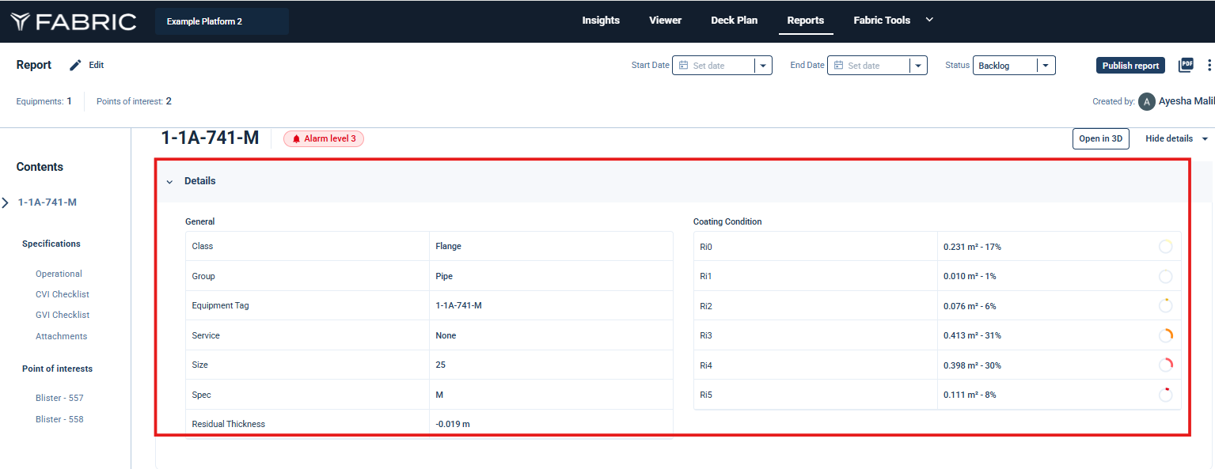Click the End Date calendar icon
The height and width of the screenshot is (469, 1215).
838,66
